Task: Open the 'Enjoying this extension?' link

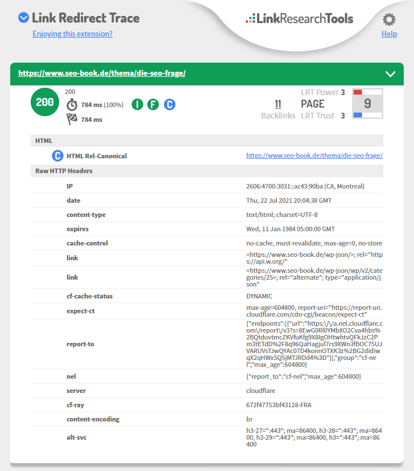Action: [x=72, y=34]
